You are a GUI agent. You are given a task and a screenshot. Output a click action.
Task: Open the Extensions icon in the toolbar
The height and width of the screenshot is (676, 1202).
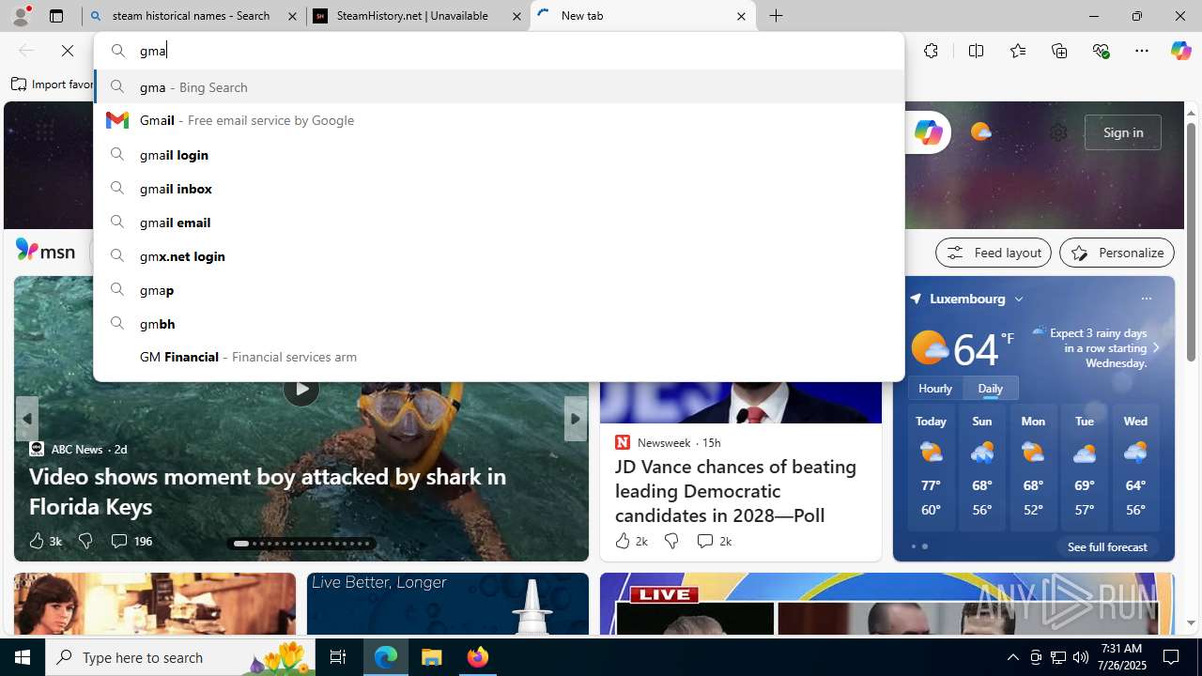[931, 51]
